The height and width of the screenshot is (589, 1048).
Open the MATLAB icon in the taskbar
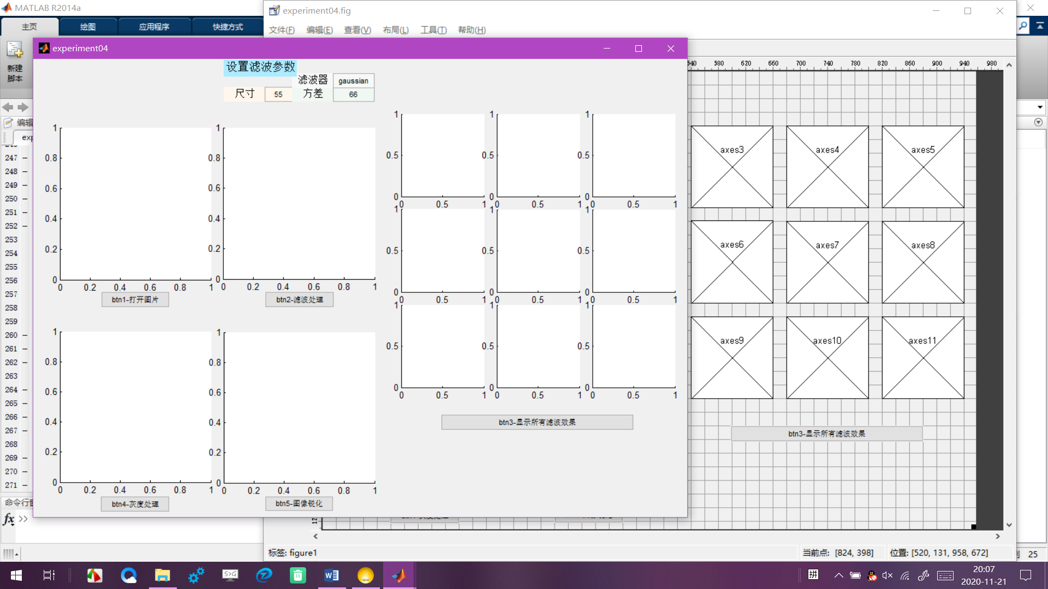tap(399, 575)
